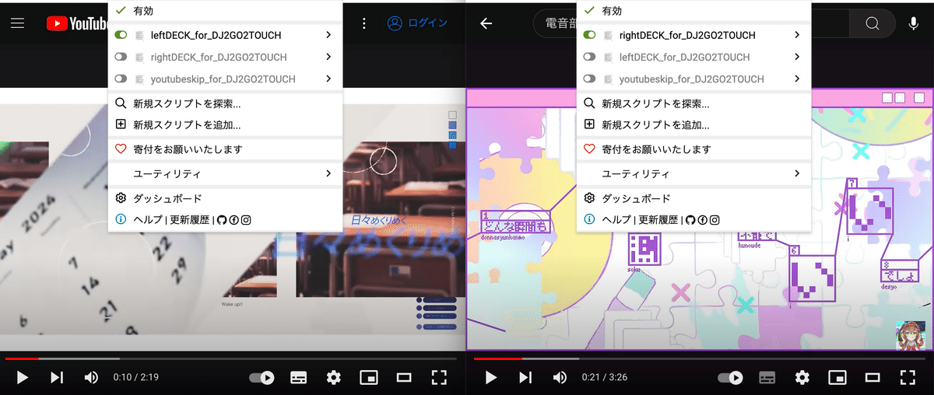Expand leftDECK_for_DJ2GO2TOUCH submenu arrow in right popup
The image size is (934, 395).
pyautogui.click(x=797, y=57)
